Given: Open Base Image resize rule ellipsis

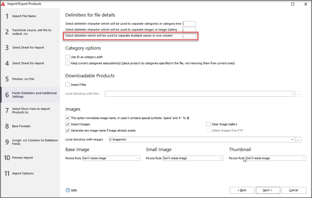Looking at the screenshot, I should [x=138, y=158].
